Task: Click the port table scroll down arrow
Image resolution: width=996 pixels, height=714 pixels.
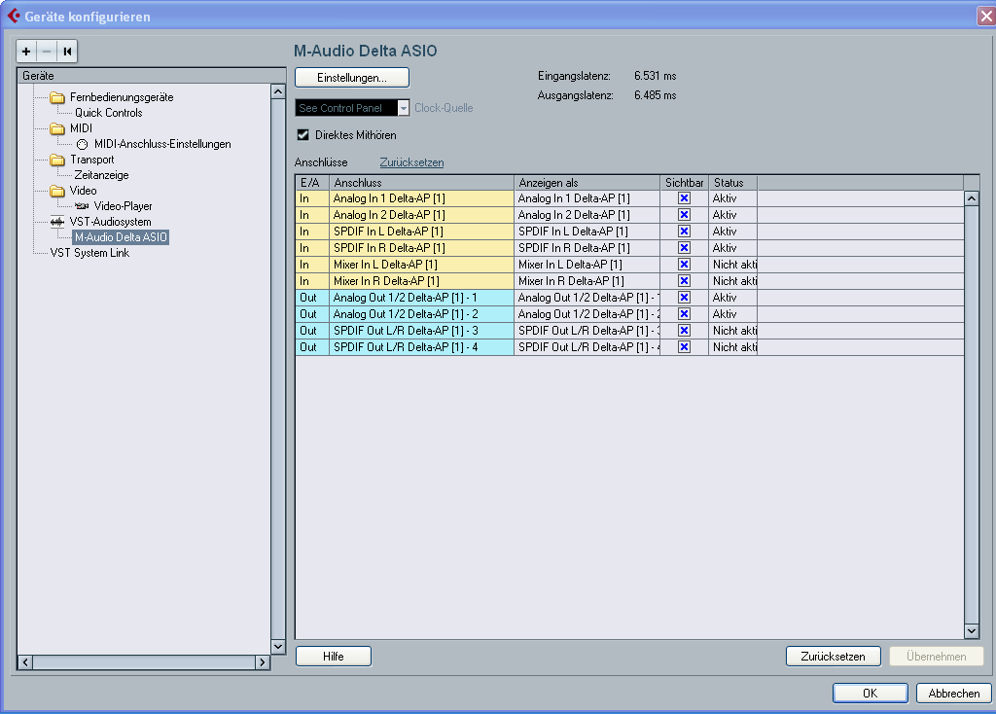Action: click(972, 630)
